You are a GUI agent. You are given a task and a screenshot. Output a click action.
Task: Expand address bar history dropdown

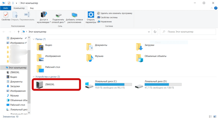[149, 32]
